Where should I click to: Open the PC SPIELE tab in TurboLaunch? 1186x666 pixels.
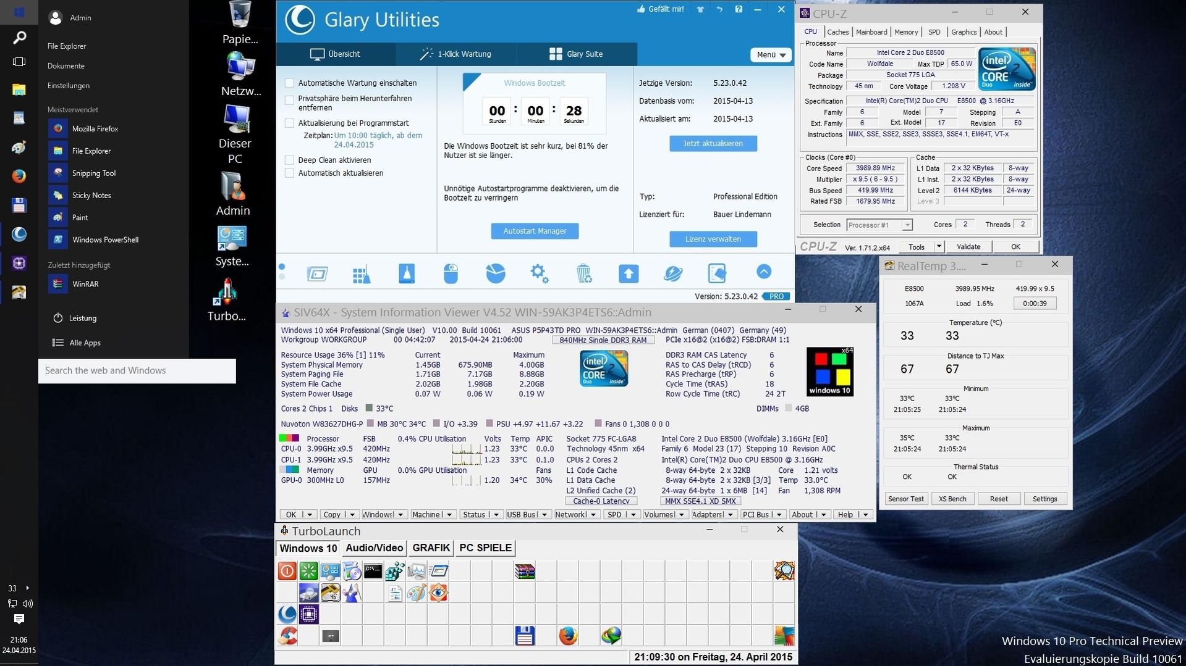[485, 548]
